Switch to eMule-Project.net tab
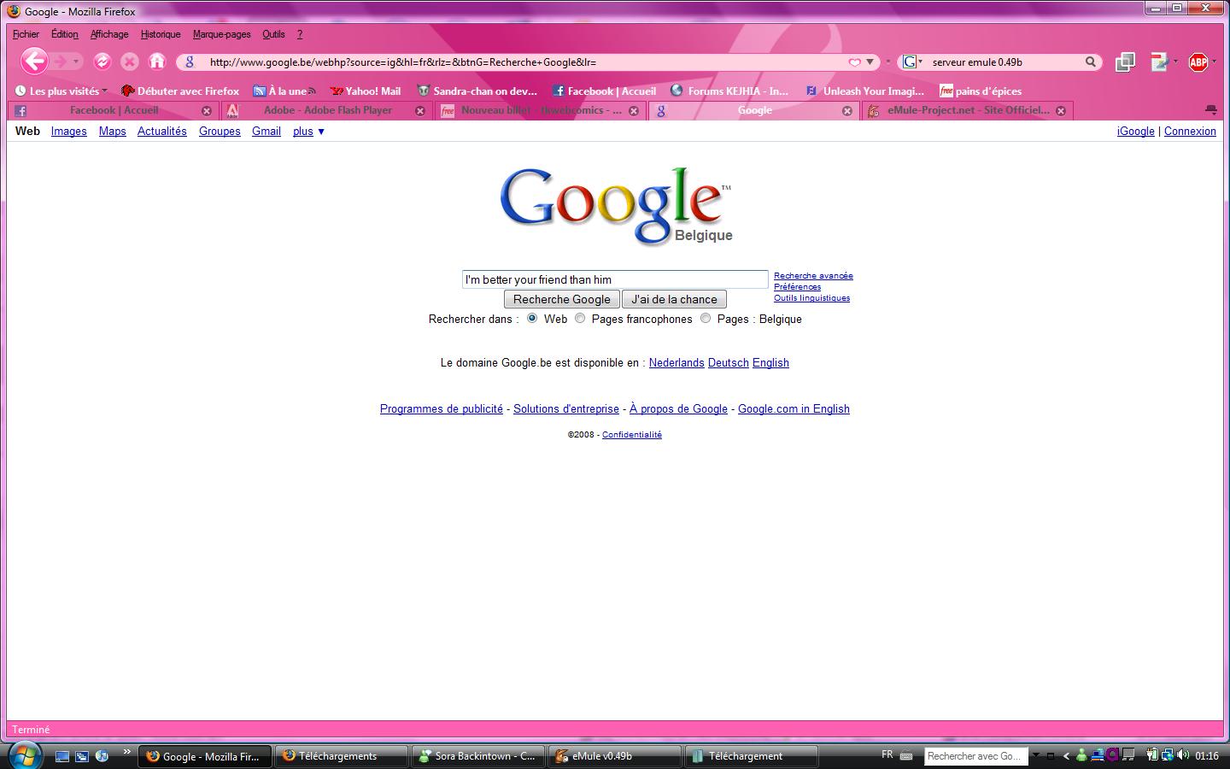Viewport: 1230px width, 769px height. [968, 111]
